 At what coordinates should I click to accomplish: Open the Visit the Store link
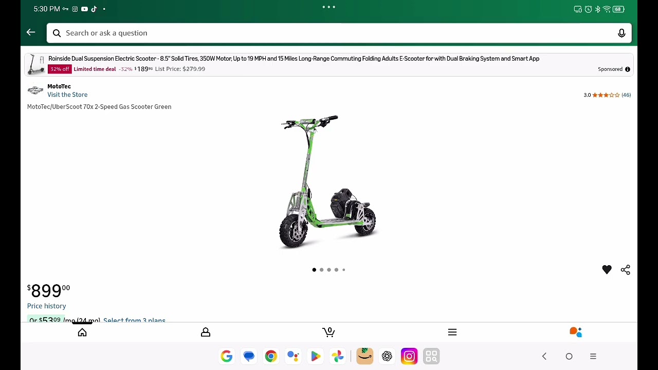(67, 95)
